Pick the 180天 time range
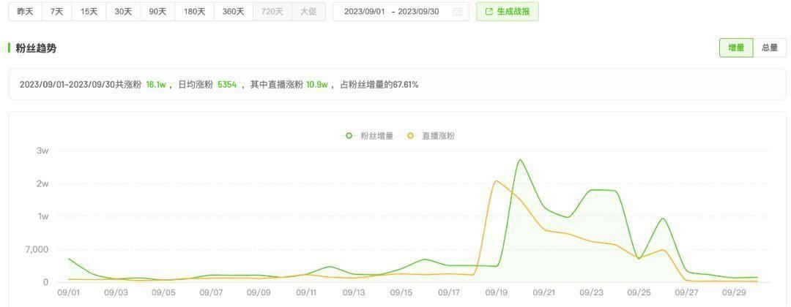 (194, 12)
